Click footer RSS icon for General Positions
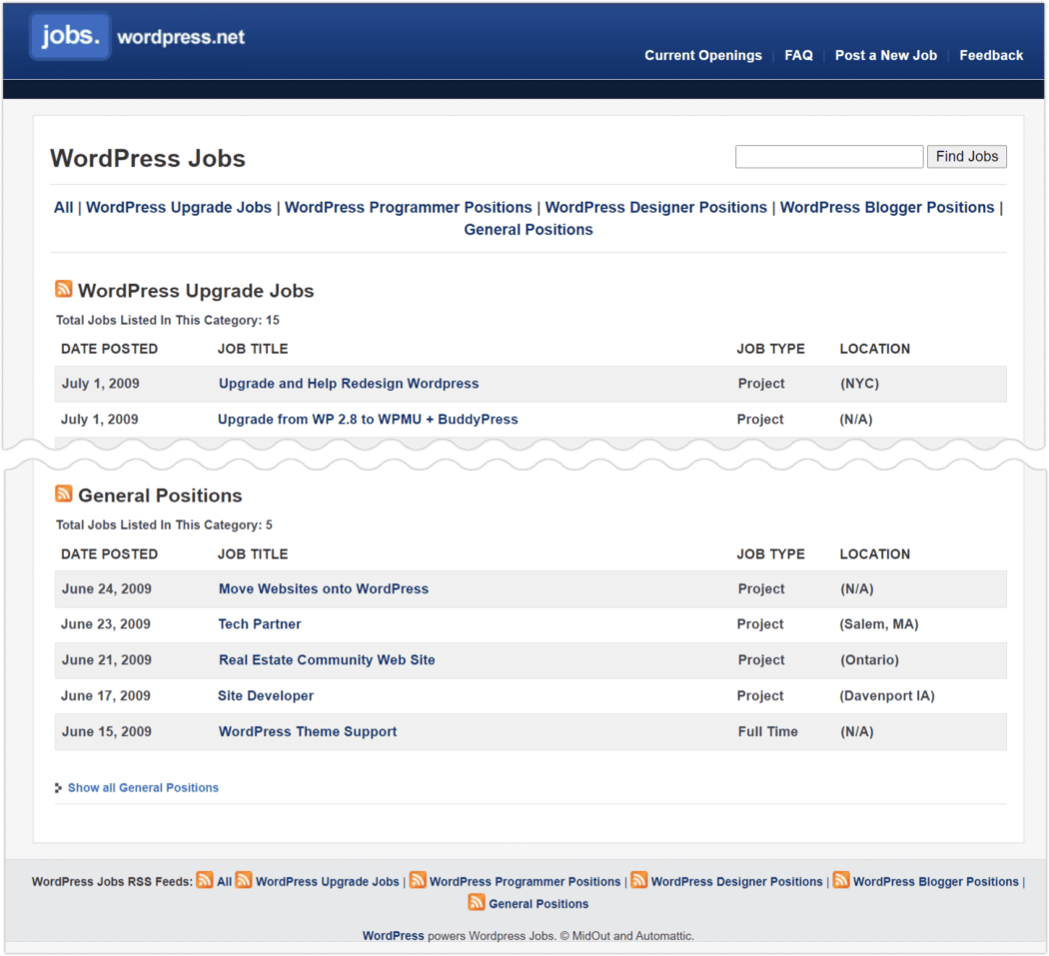 tap(477, 903)
